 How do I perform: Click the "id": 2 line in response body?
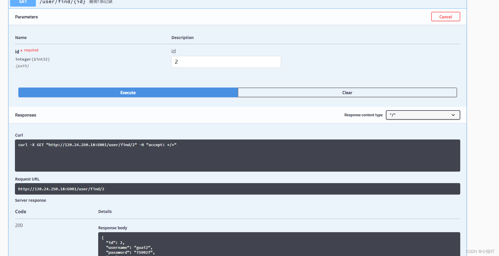coord(115,243)
